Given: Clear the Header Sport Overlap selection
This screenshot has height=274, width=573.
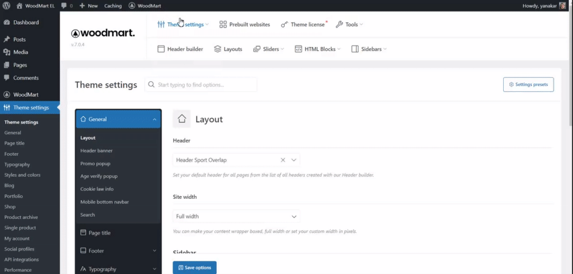Looking at the screenshot, I should 283,160.
